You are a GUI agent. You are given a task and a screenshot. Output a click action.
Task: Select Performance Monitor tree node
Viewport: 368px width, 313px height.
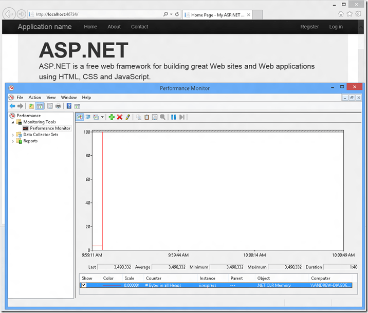point(50,128)
